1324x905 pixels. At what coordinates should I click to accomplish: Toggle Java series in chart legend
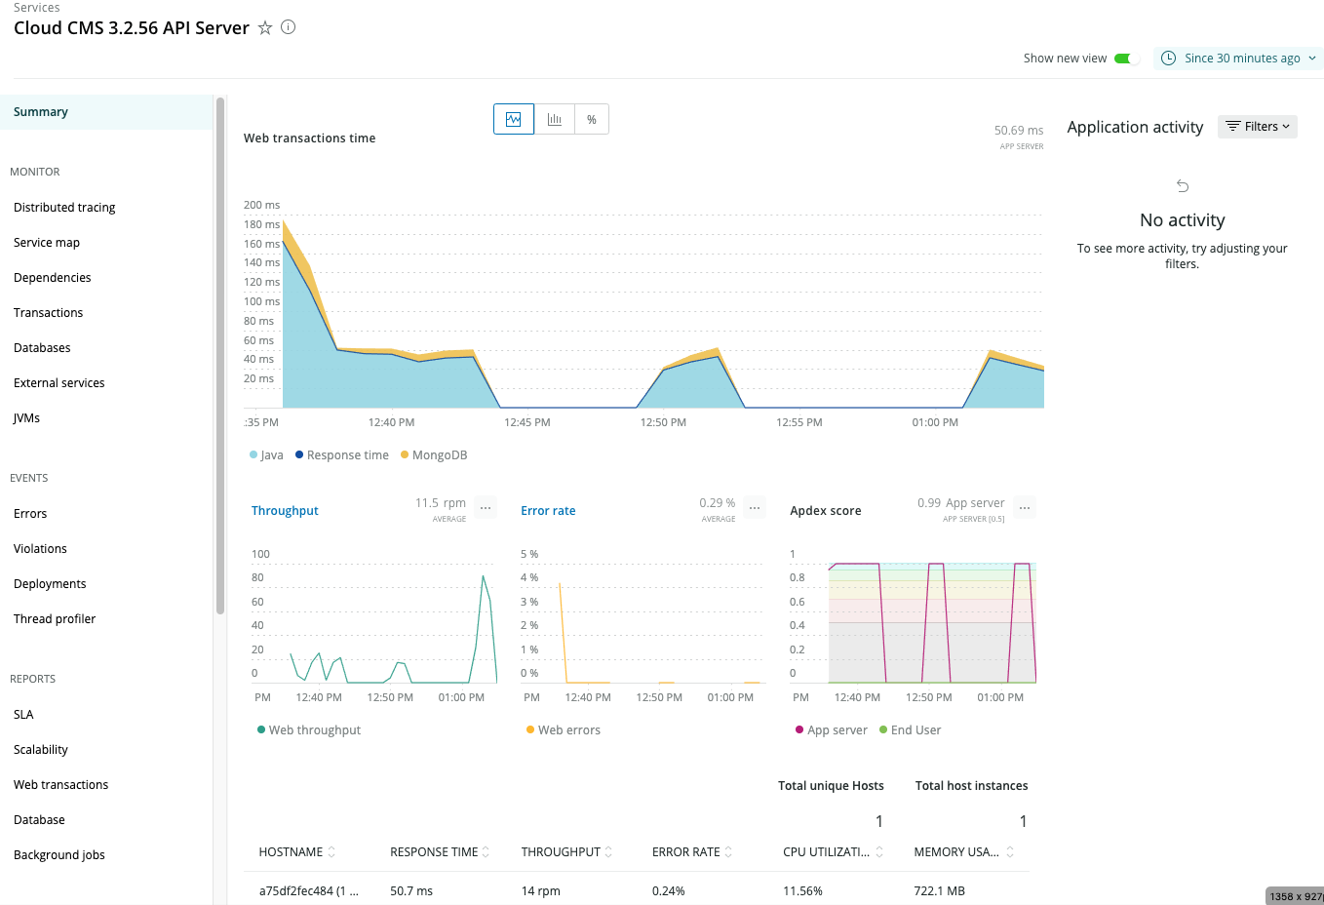pyautogui.click(x=266, y=455)
